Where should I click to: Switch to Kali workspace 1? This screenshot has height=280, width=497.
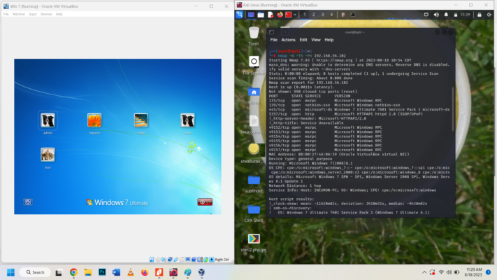tap(304, 15)
